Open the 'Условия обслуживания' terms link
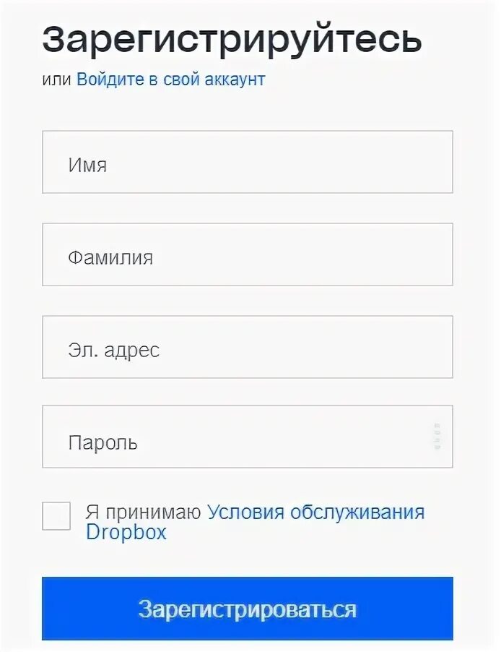501x652 pixels. coord(315,512)
